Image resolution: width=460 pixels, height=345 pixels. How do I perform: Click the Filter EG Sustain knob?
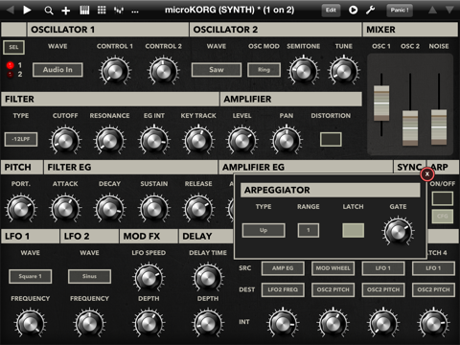[154, 209]
